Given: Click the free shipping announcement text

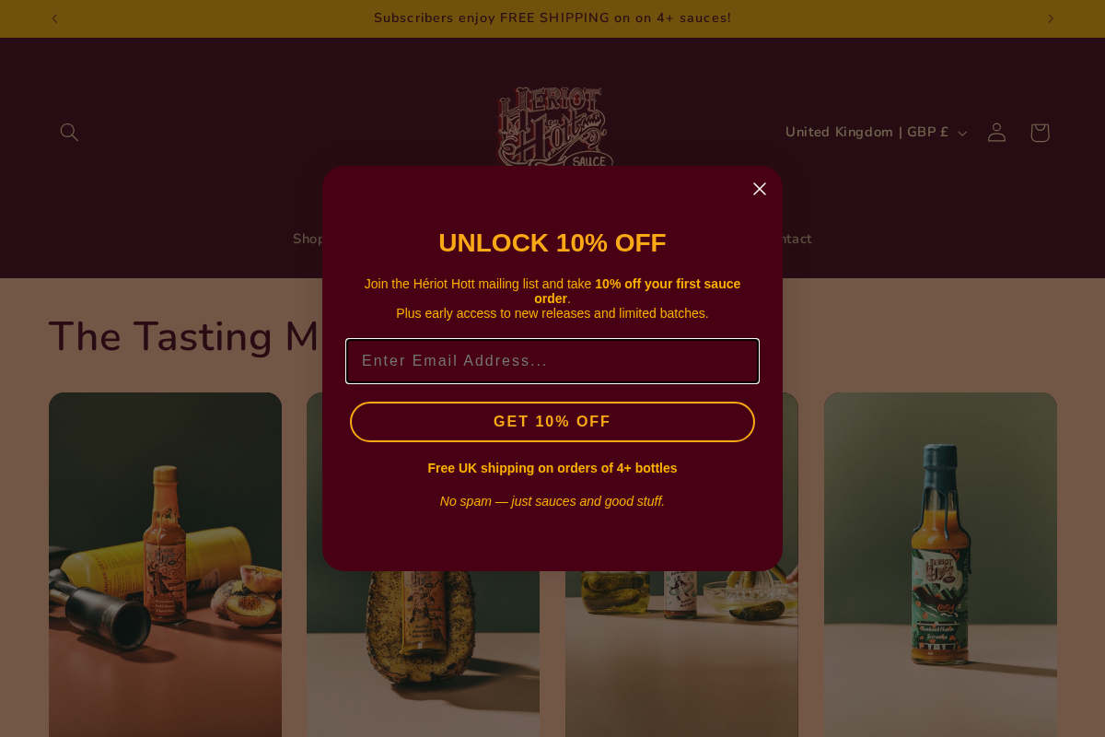Looking at the screenshot, I should point(552,18).
